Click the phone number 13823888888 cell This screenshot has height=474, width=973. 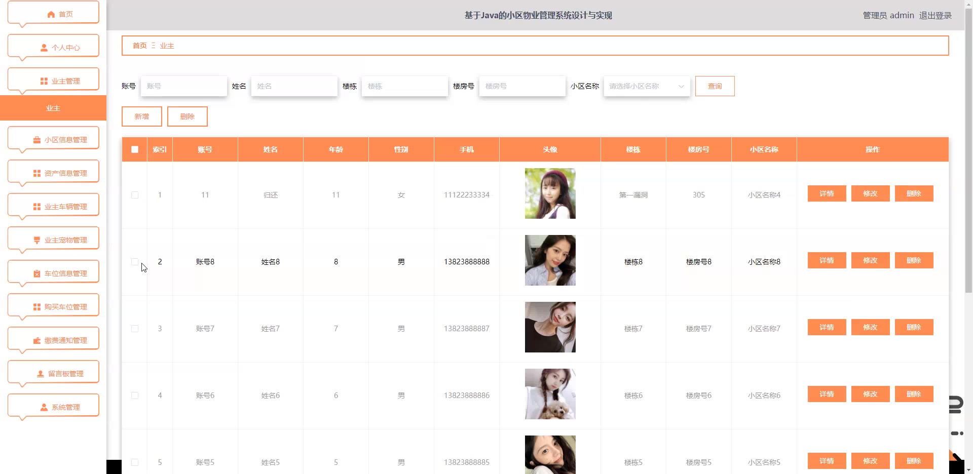point(467,262)
